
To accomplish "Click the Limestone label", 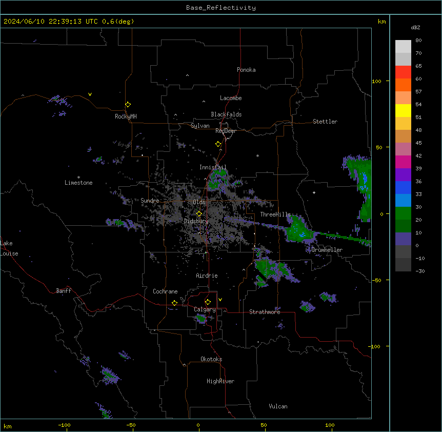I will [x=78, y=183].
